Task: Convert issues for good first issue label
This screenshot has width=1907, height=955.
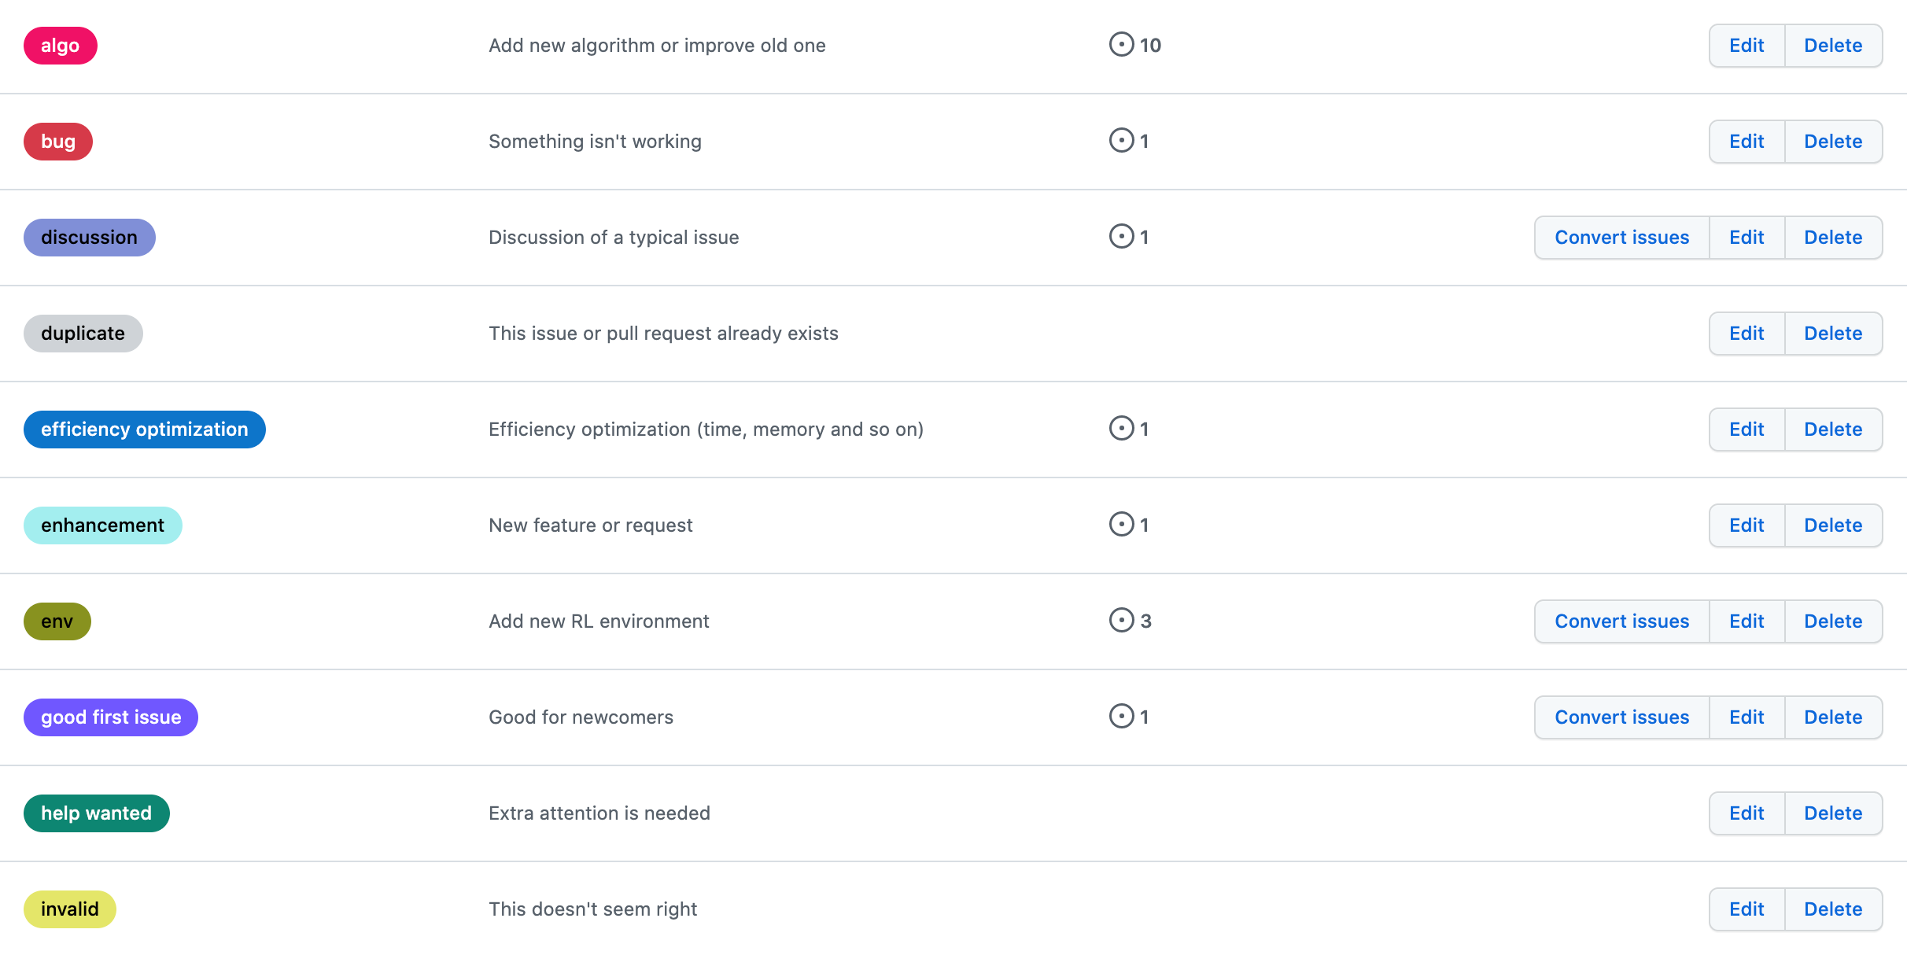Action: (1621, 717)
